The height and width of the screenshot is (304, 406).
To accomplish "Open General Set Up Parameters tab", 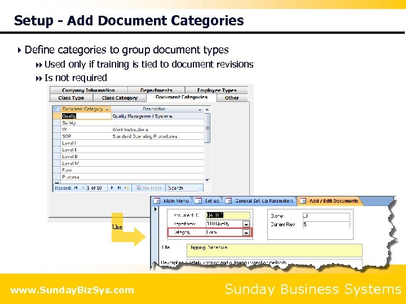I will click(260, 201).
